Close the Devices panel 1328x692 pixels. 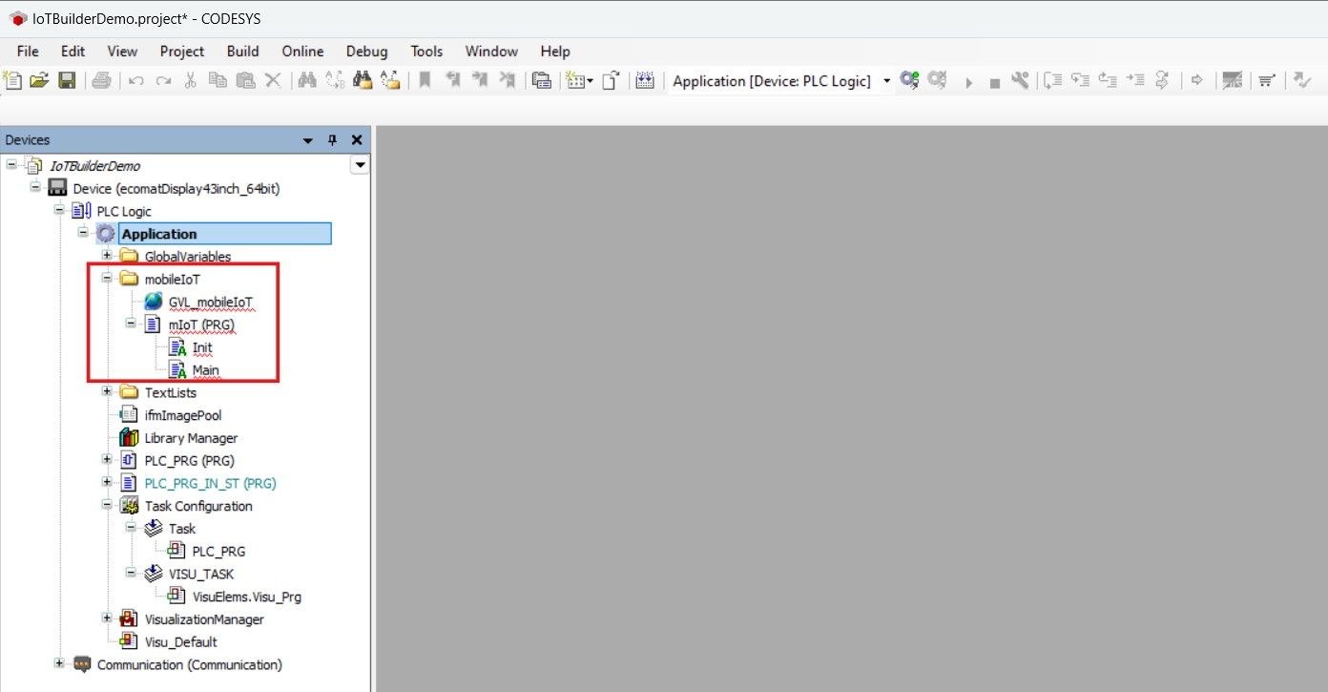[357, 140]
